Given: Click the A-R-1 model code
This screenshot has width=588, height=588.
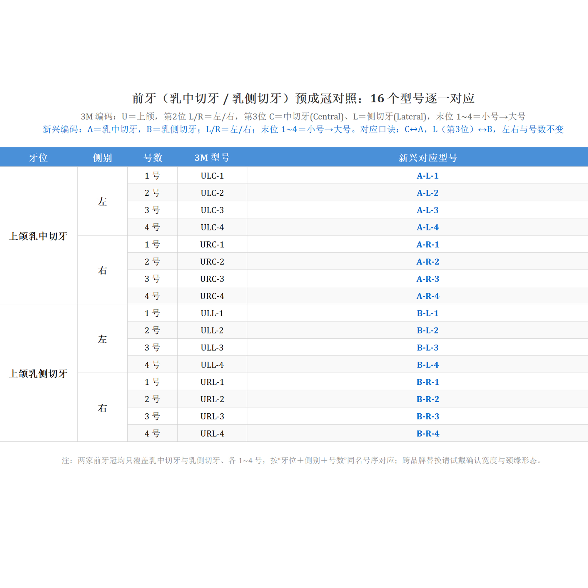Looking at the screenshot, I should click(427, 244).
